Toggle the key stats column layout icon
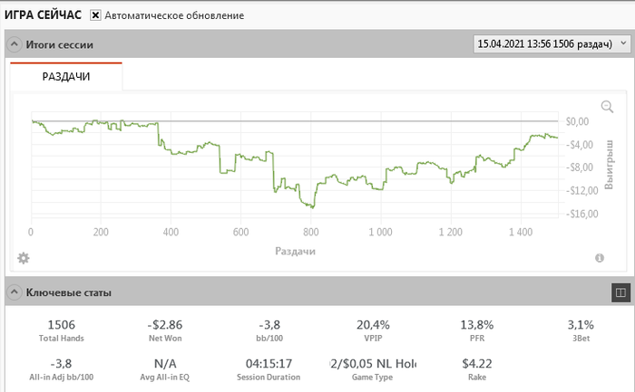This screenshot has width=635, height=392. point(620,292)
